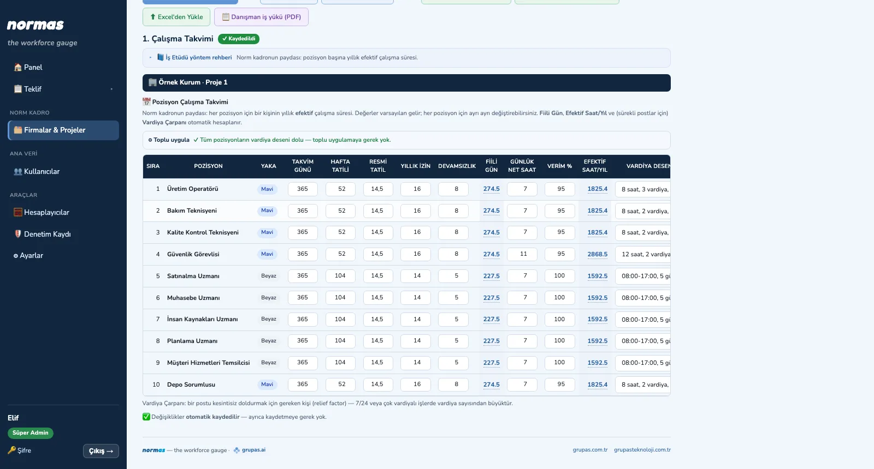
Task: Open the grupas.com.tr footer link
Action: pyautogui.click(x=590, y=450)
